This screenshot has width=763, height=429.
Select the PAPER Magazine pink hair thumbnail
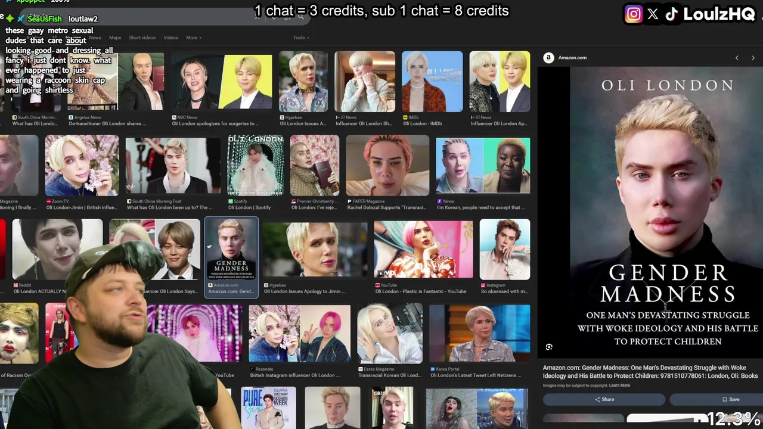[x=387, y=166]
